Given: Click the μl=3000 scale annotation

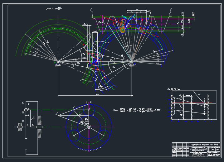Looking at the screenshot, I should (x=54, y=8).
